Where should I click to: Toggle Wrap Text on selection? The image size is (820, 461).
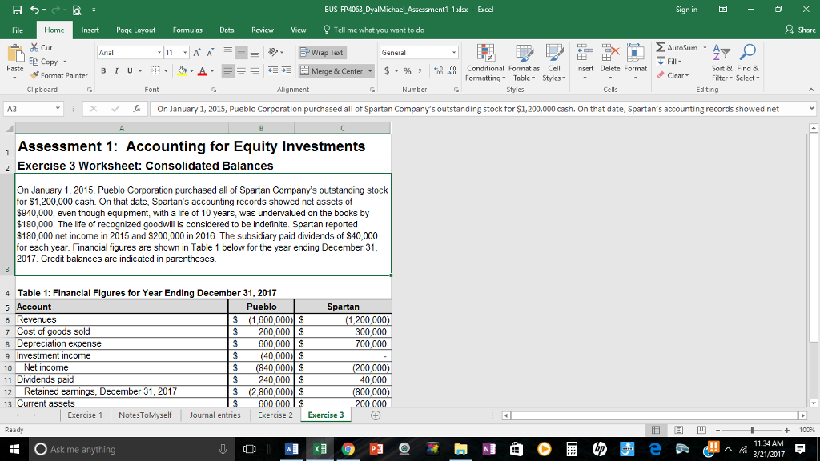tap(322, 52)
